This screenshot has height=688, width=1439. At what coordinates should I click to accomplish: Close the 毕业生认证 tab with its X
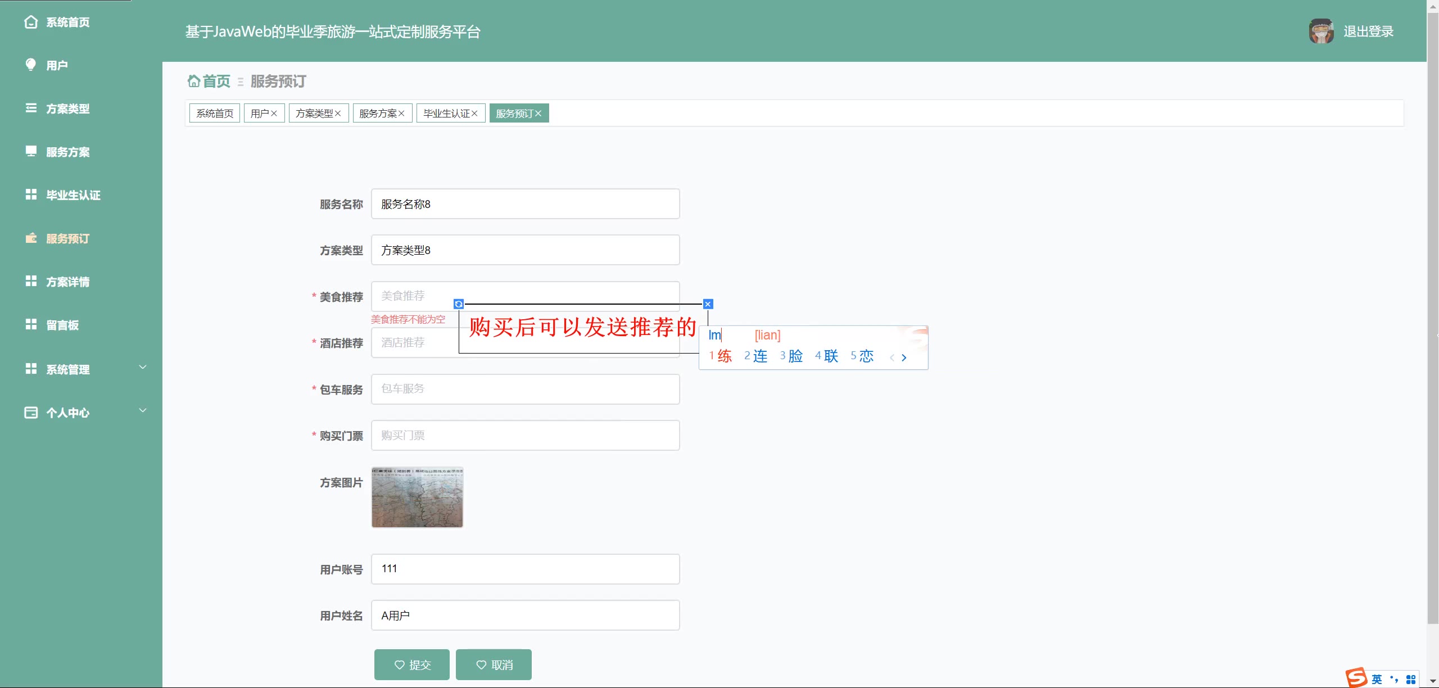(x=474, y=114)
